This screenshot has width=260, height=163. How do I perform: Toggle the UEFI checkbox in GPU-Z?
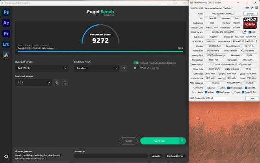click(250, 32)
